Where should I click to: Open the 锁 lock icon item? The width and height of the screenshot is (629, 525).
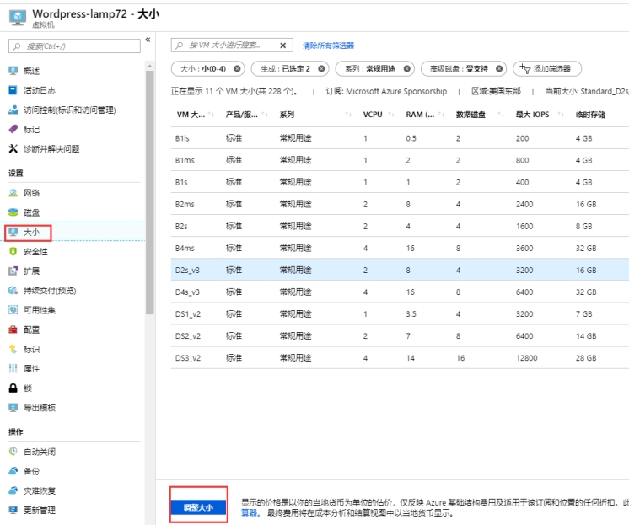13,388
